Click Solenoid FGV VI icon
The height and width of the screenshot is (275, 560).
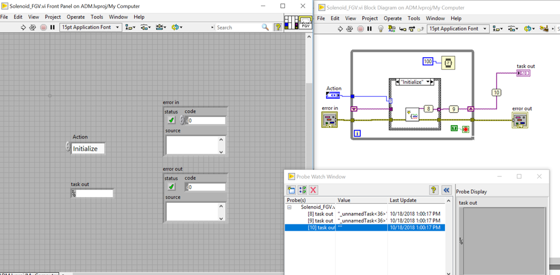[305, 22]
